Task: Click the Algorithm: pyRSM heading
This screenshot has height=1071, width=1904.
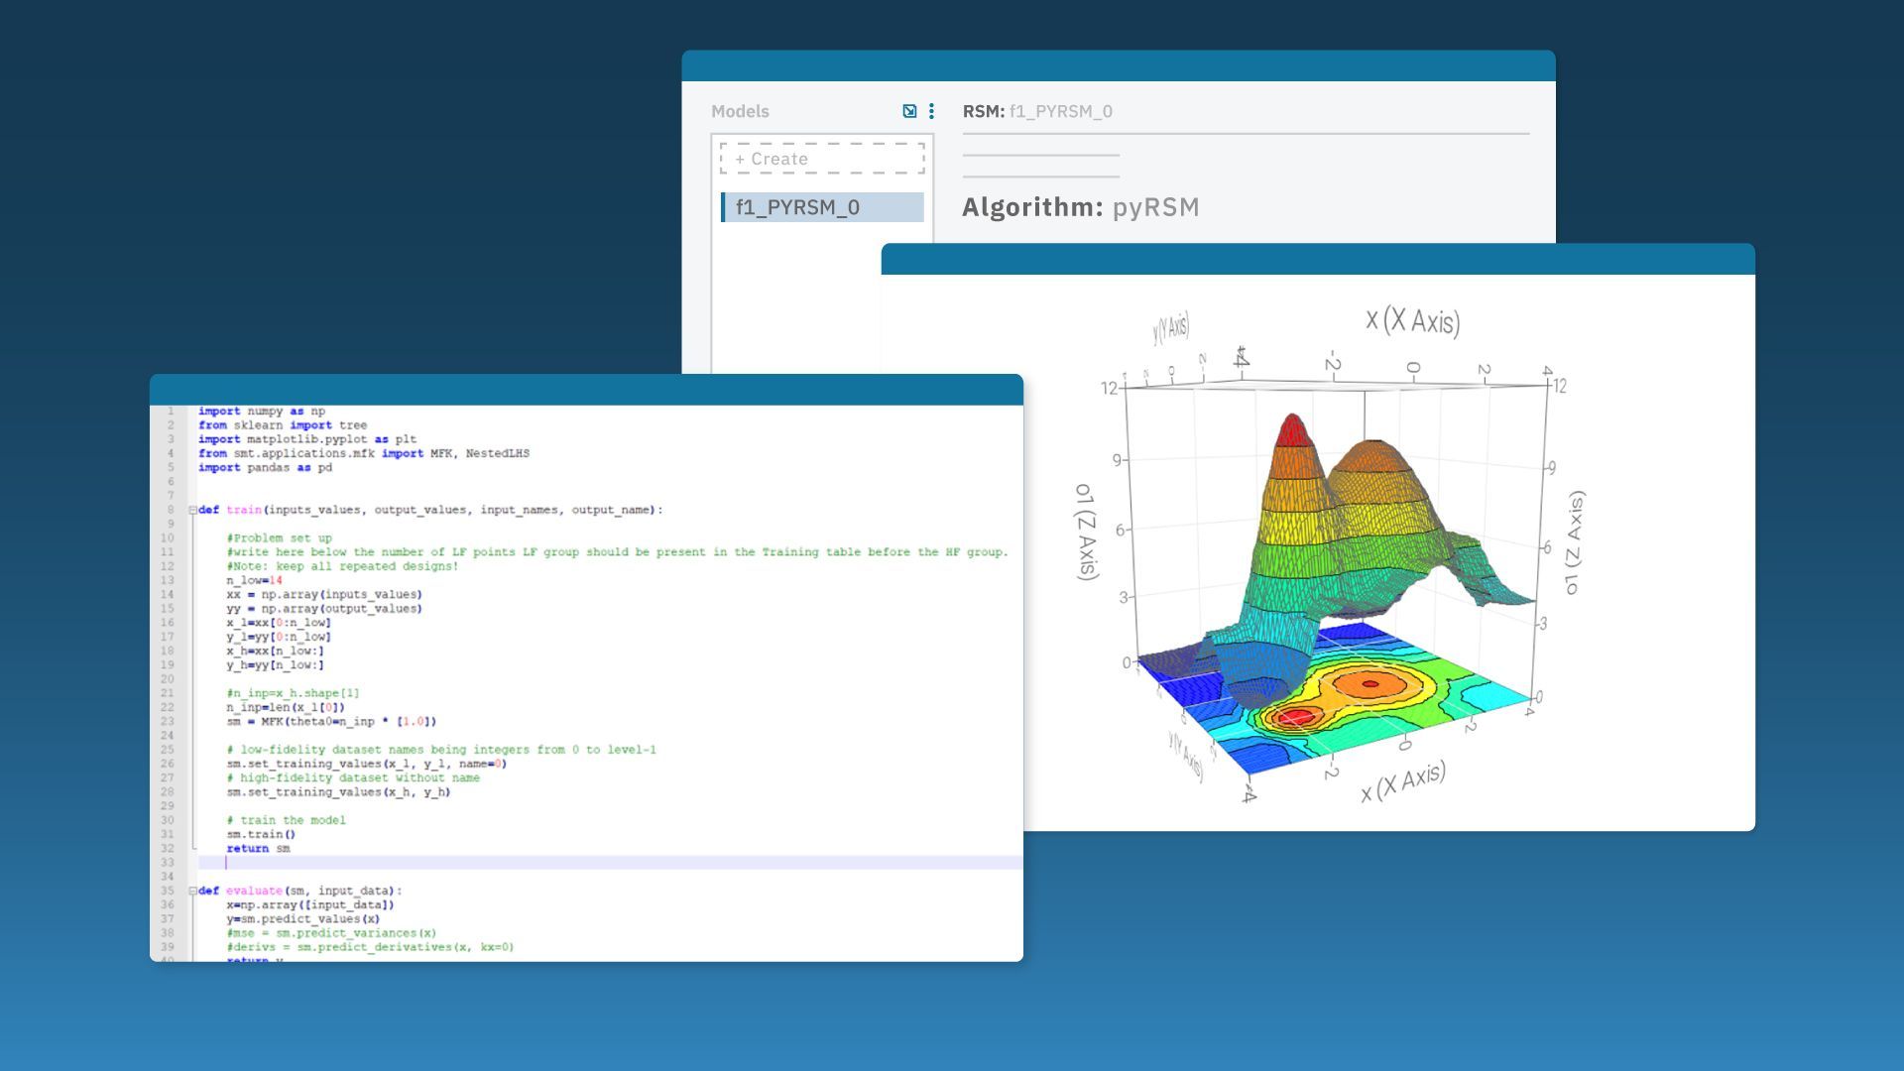Action: coord(1080,207)
